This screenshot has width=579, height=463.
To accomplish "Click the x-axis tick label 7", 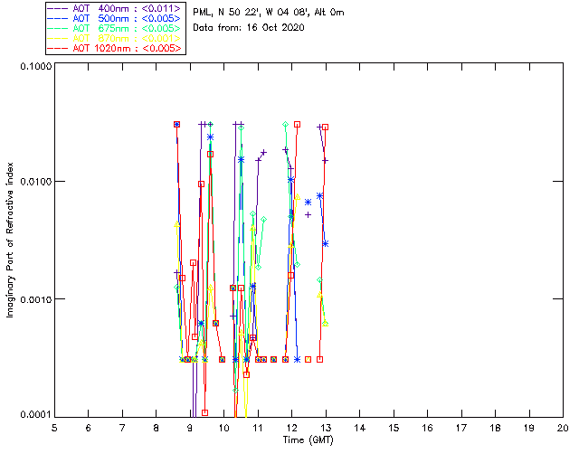I will click(122, 428).
